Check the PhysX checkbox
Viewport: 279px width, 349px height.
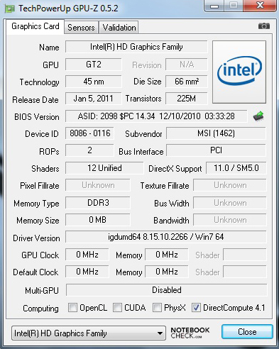tap(157, 308)
